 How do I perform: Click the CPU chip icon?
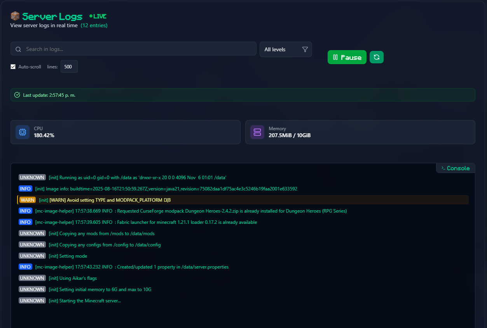[23, 132]
